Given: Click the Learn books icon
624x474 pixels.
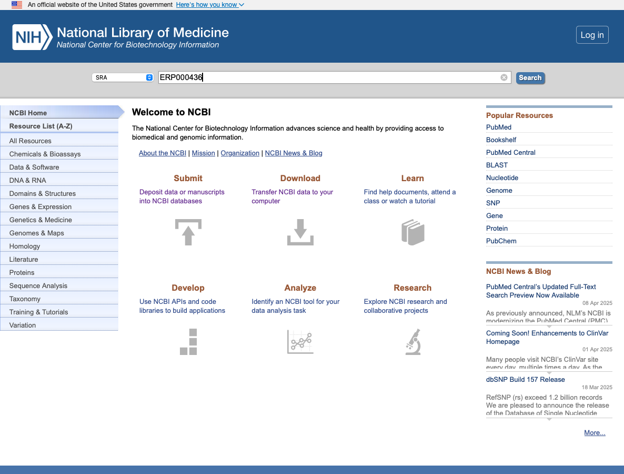Looking at the screenshot, I should pos(412,232).
